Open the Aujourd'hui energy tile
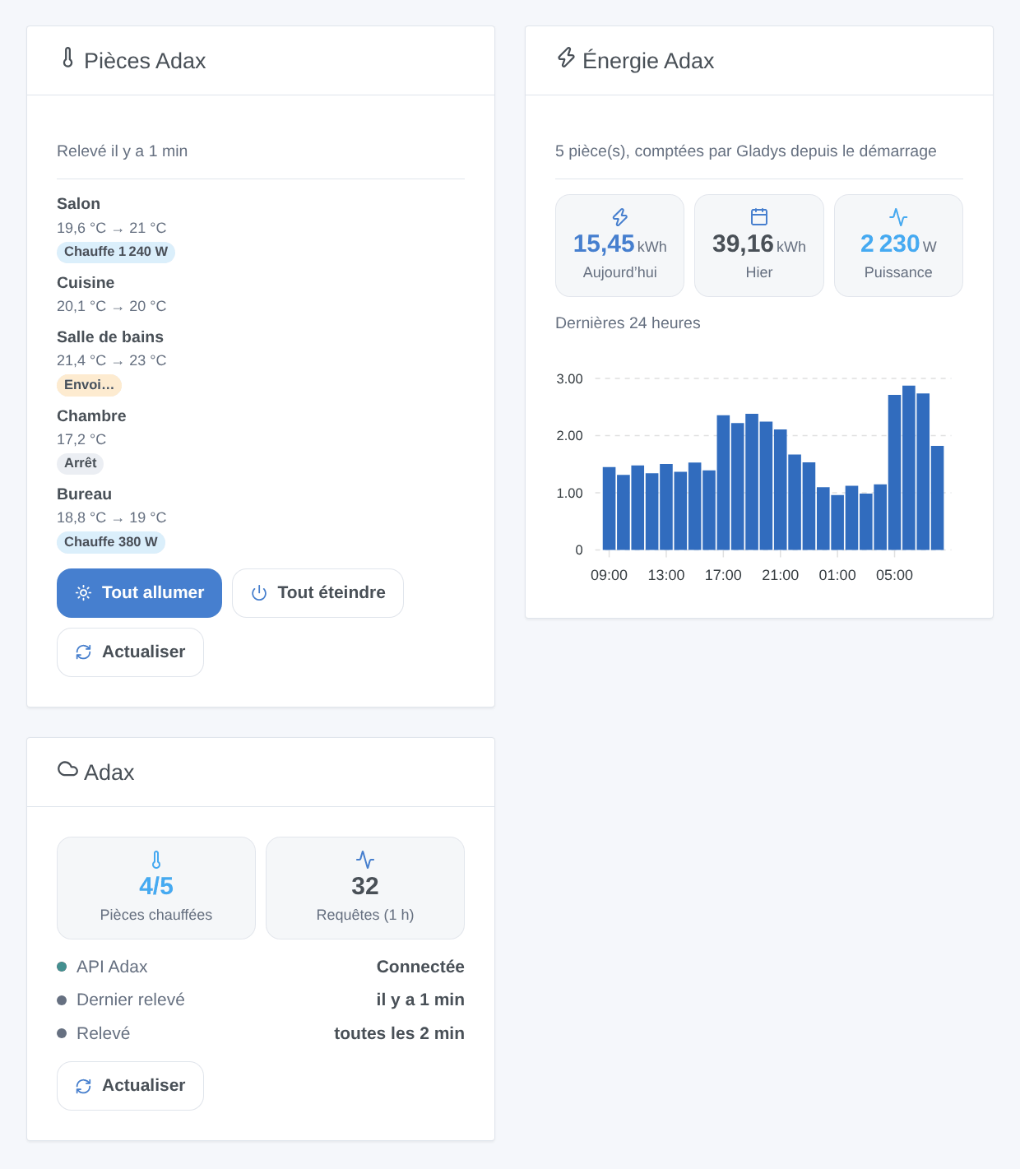 pyautogui.click(x=619, y=245)
